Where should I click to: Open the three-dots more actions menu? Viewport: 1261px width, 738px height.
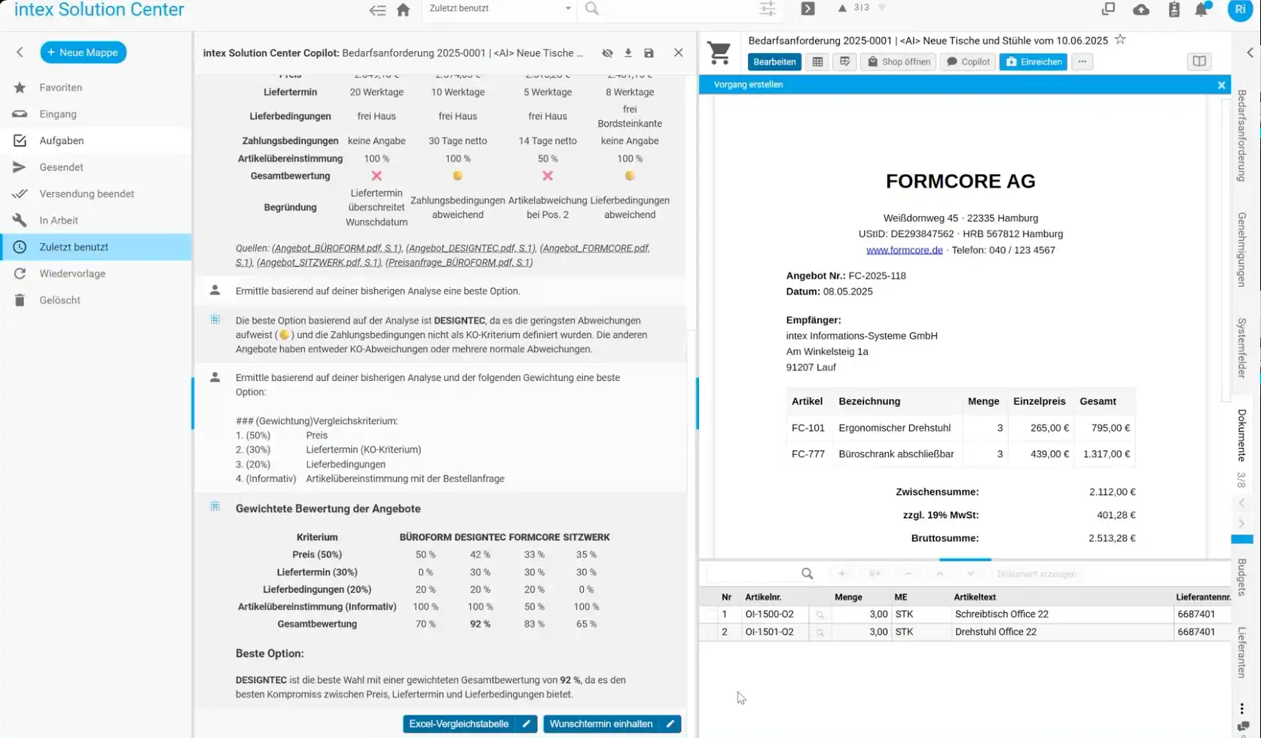(x=1082, y=62)
